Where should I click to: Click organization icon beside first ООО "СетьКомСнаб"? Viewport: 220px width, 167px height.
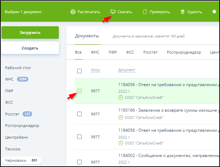(121, 98)
